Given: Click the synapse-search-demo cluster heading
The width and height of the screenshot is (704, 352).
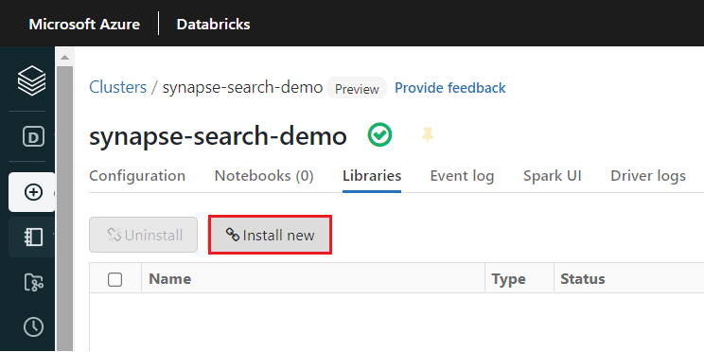Looking at the screenshot, I should [x=219, y=135].
